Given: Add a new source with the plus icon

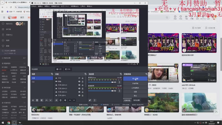Looking at the screenshot, I should coord(56,100).
